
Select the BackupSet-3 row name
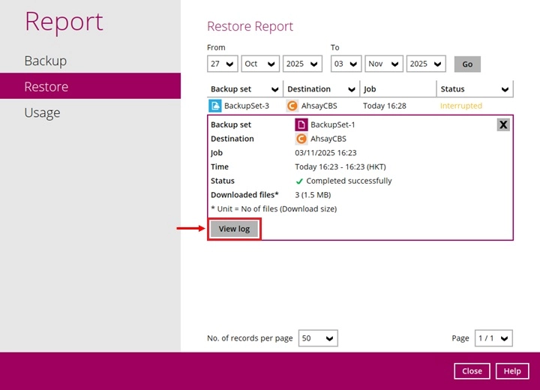(247, 106)
